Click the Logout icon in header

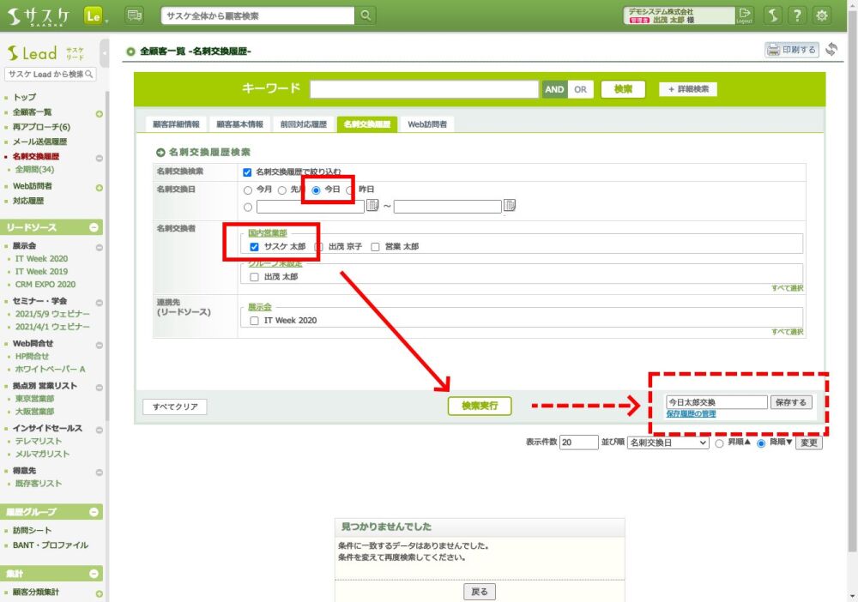tap(745, 15)
